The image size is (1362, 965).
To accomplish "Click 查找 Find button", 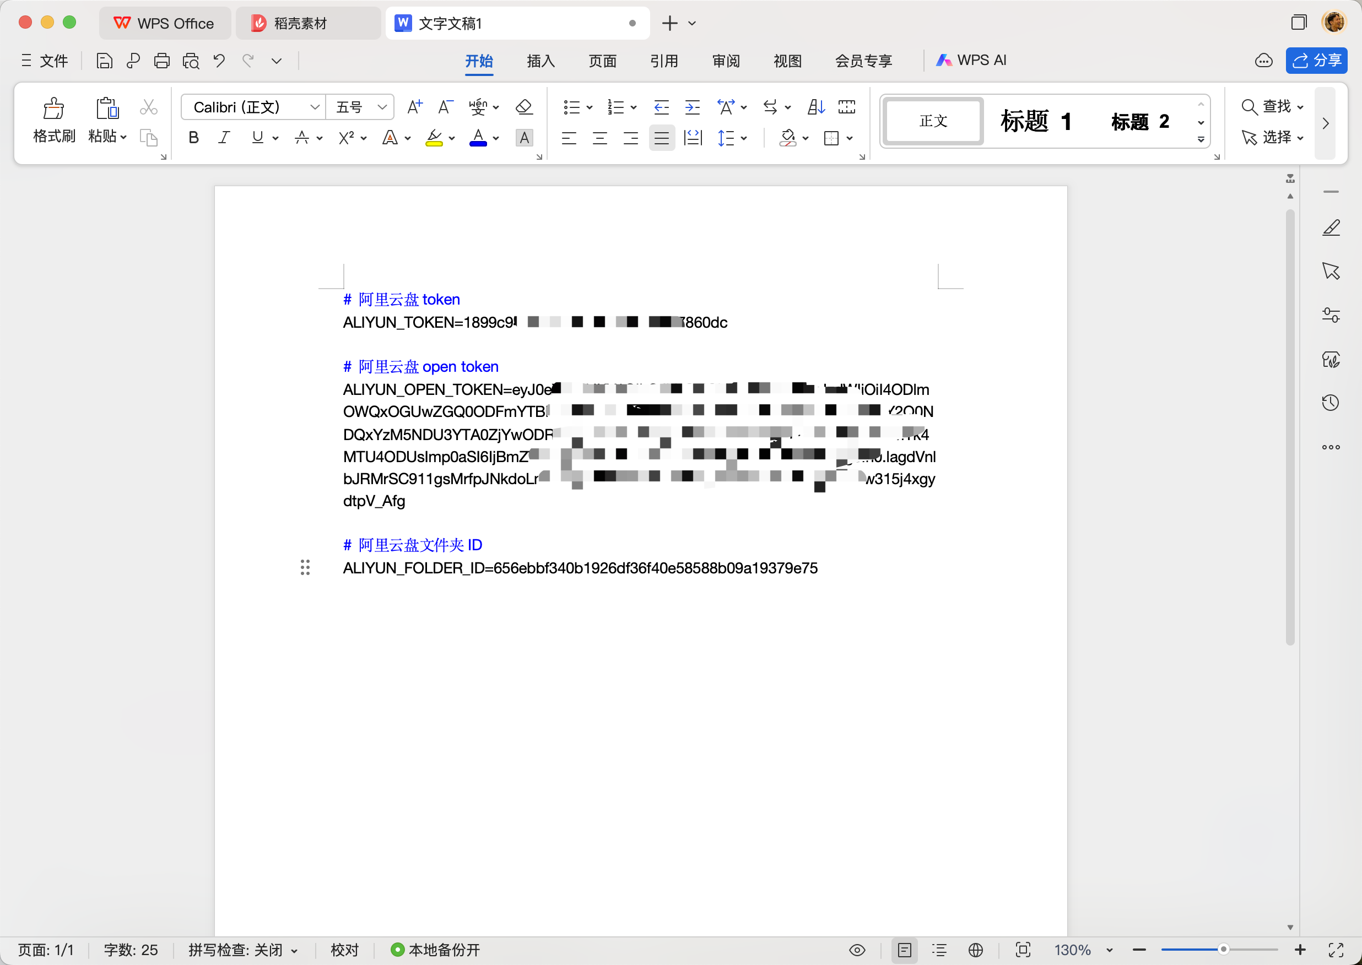I will [x=1272, y=107].
